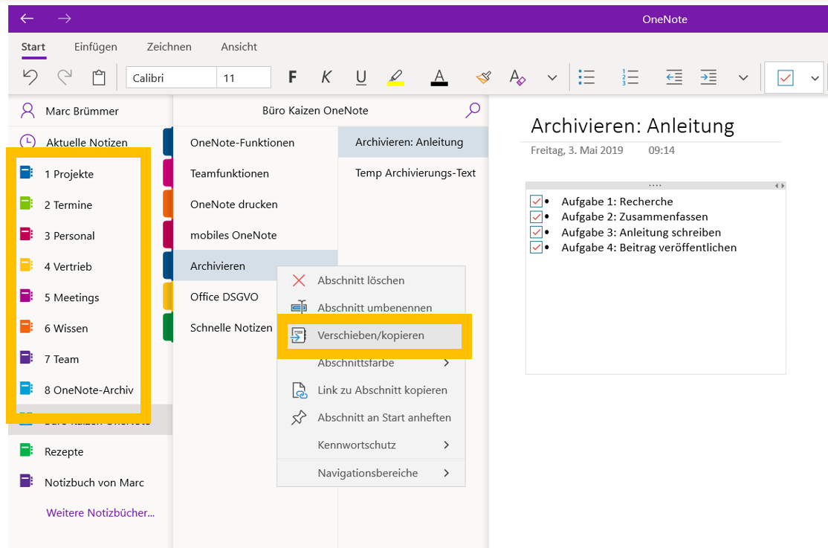Choose Abschnitt an Start anheften
The width and height of the screenshot is (828, 548).
click(x=371, y=417)
